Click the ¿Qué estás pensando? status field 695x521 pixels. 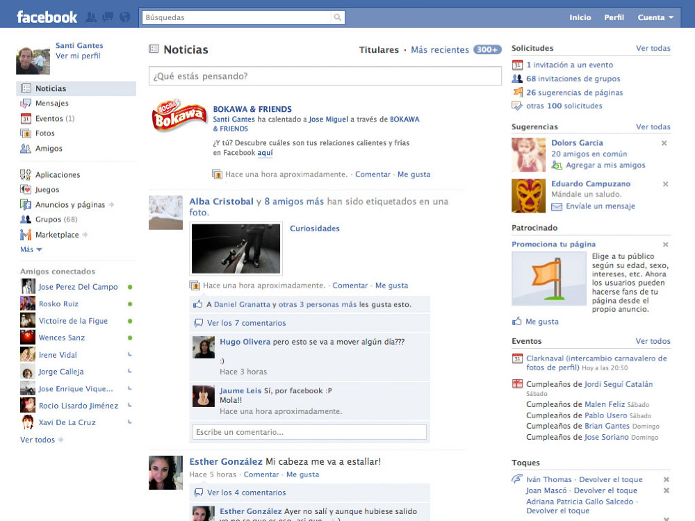[325, 76]
